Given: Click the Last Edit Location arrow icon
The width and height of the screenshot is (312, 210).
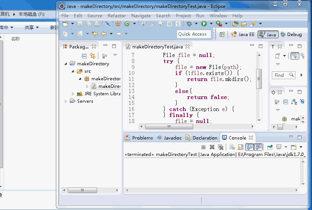Looking at the screenshot, I should tap(95, 34).
